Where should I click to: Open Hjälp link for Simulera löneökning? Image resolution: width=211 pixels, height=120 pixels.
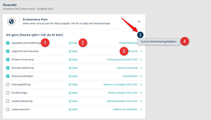(x=73, y=68)
